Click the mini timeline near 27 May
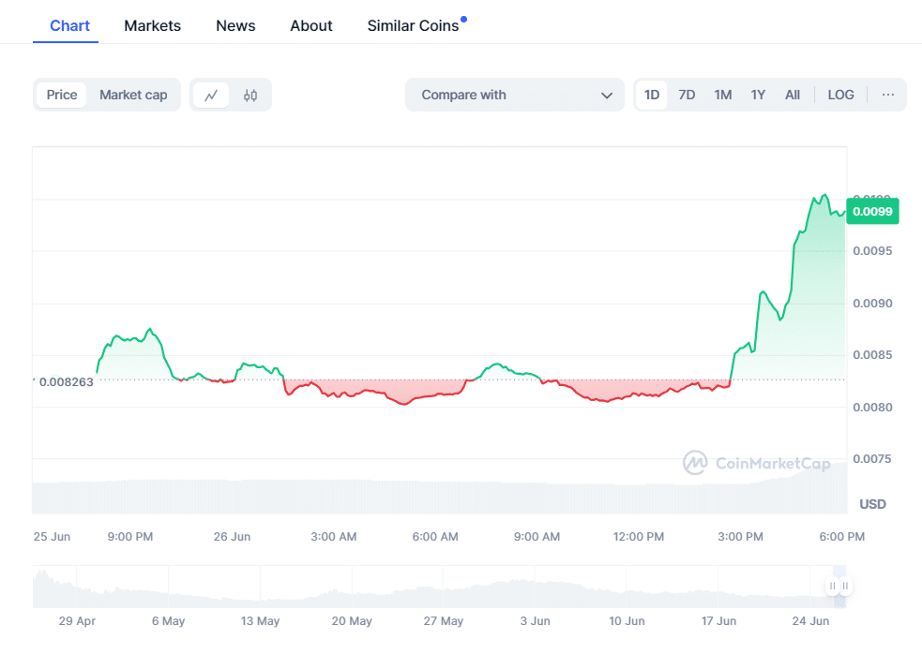Viewport: 922px width, 654px height. coord(444,587)
